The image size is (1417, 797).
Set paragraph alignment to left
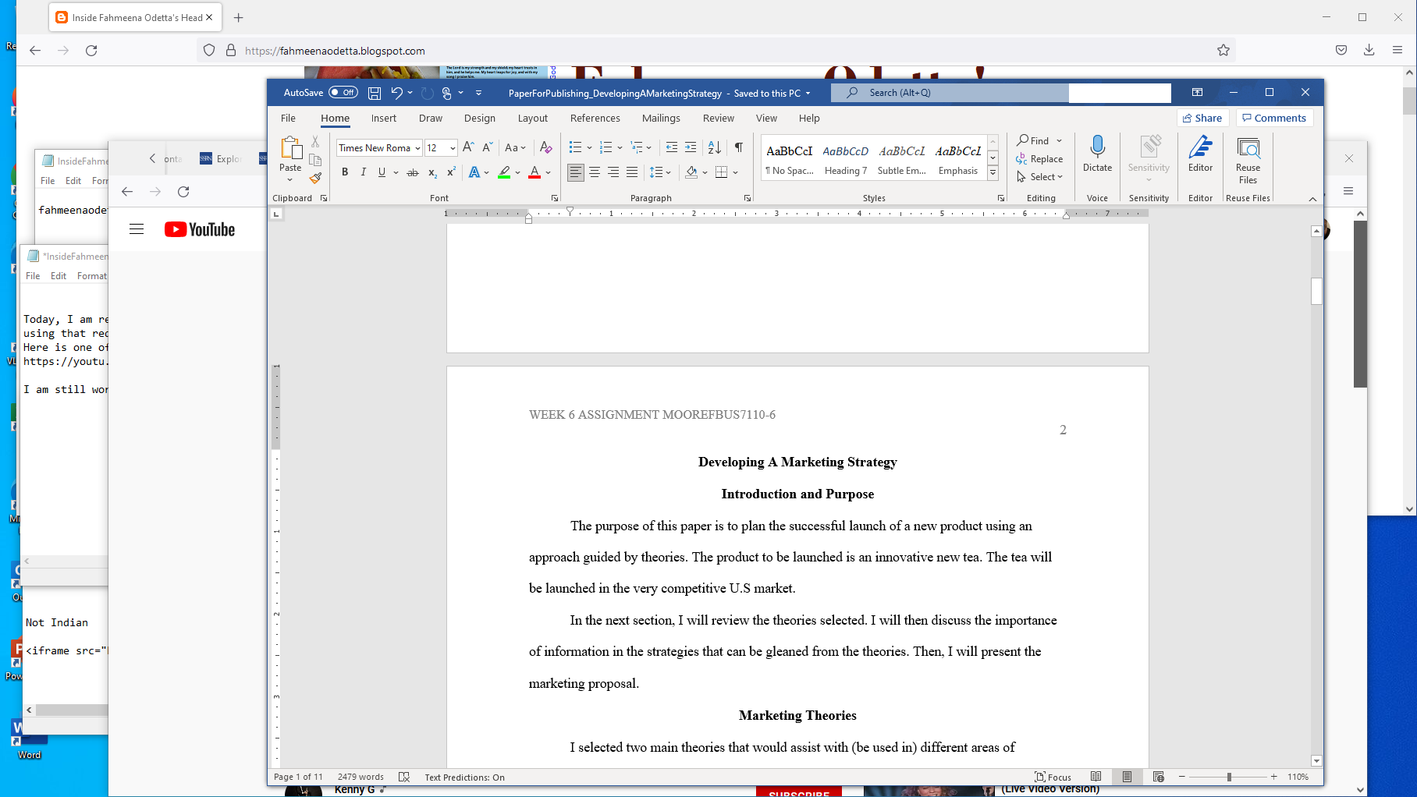[x=576, y=172]
